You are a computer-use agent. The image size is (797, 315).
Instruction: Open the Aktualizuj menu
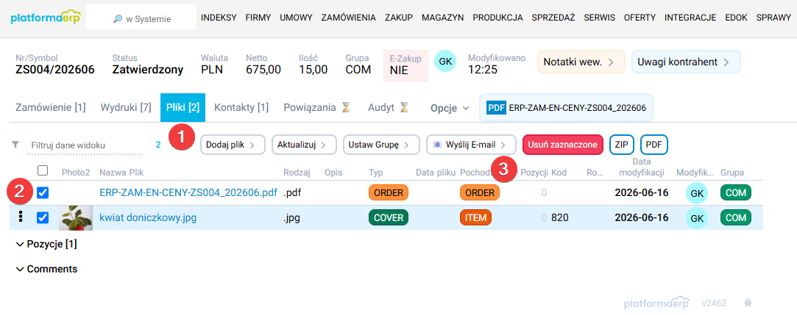304,145
